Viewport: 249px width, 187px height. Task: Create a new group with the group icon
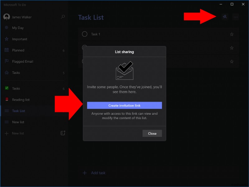click(63, 133)
